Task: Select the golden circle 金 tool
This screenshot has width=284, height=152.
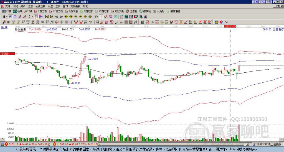Action: coord(162,22)
